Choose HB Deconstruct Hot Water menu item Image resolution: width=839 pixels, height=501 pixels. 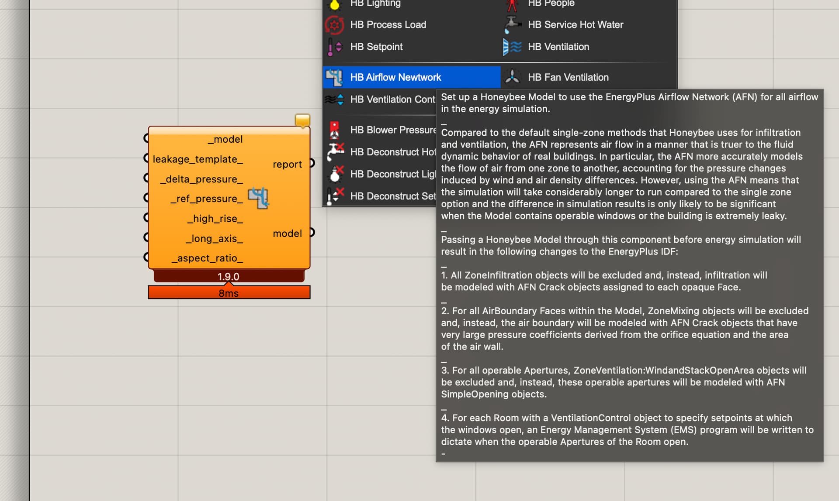pyautogui.click(x=392, y=152)
